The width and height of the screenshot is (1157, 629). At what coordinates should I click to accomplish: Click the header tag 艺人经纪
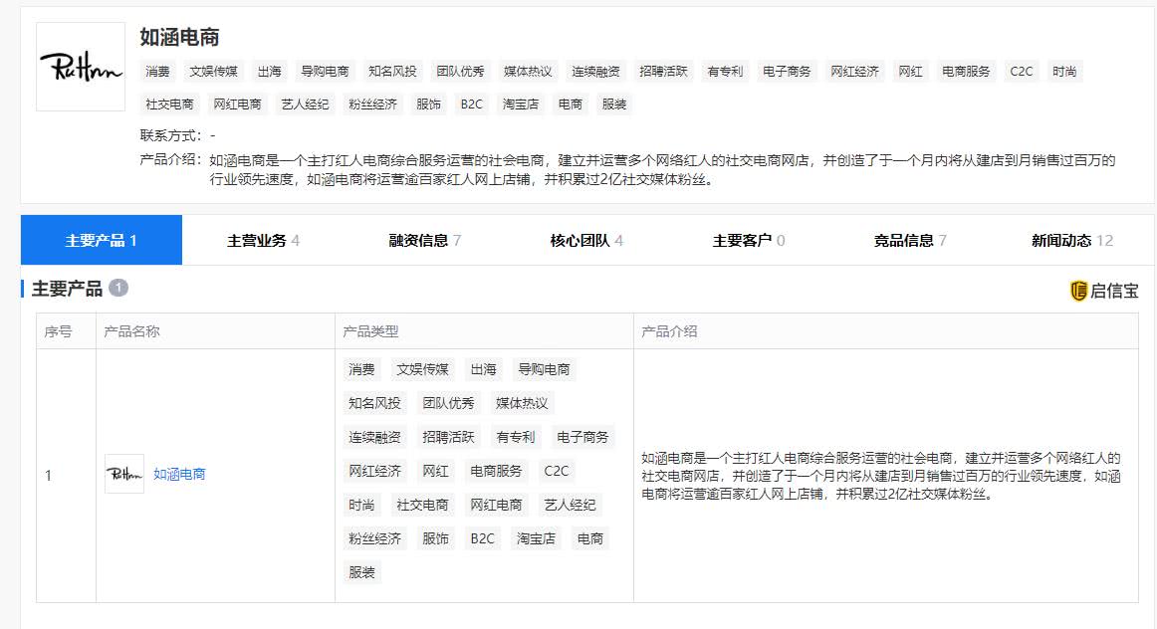[305, 104]
